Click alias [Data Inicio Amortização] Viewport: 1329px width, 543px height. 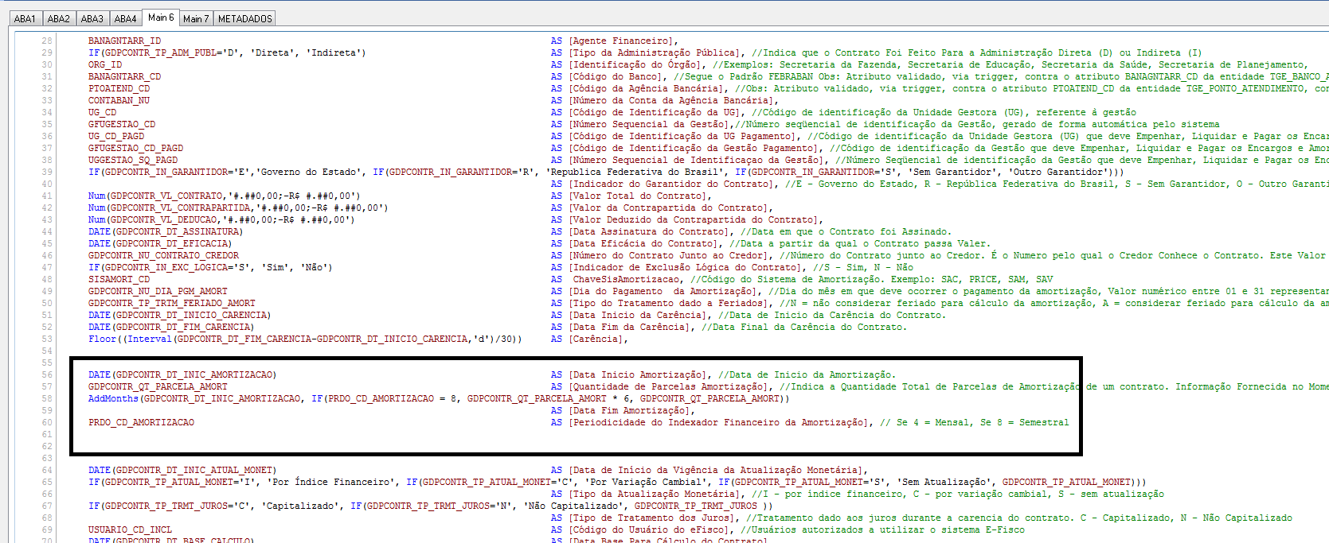[638, 374]
